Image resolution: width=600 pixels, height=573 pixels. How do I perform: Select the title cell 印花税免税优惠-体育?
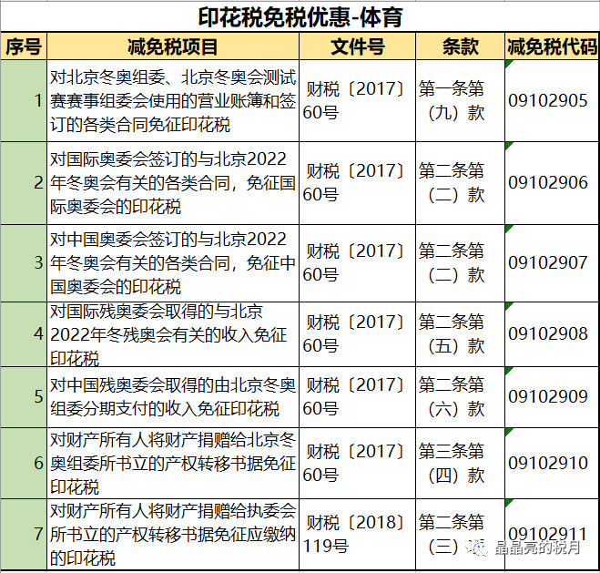tap(300, 16)
